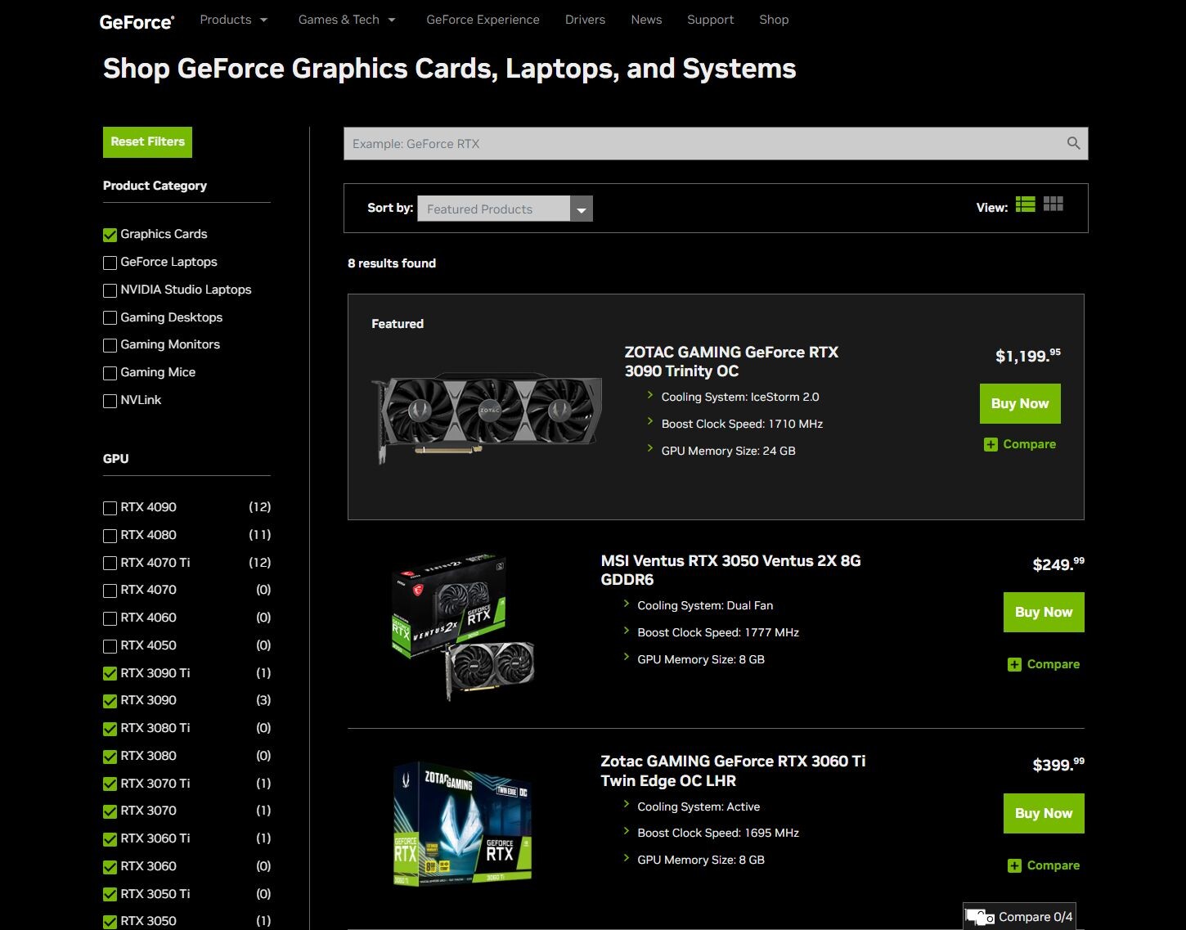Uncheck the RTX 3080 Ti filter
Screen dimensions: 1186x930
coord(110,729)
